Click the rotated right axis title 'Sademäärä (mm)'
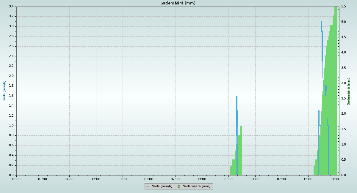Screen dimensions: 357x193 [349, 91]
